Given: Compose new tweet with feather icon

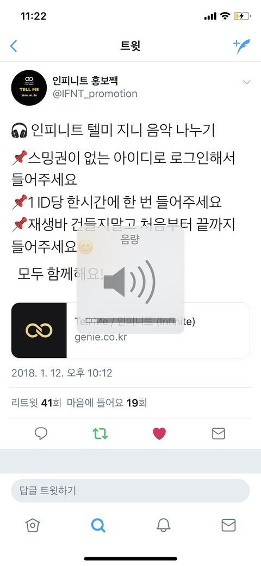Looking at the screenshot, I should [x=241, y=46].
